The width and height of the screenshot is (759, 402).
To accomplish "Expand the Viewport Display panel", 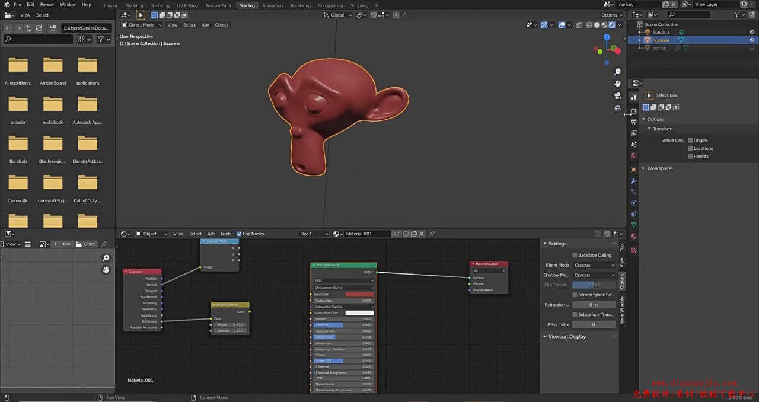I will coord(566,336).
